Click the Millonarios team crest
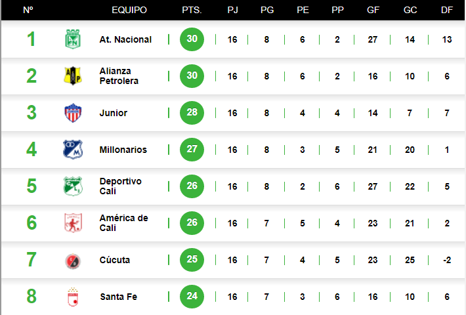This screenshot has height=315, width=466. point(72,150)
